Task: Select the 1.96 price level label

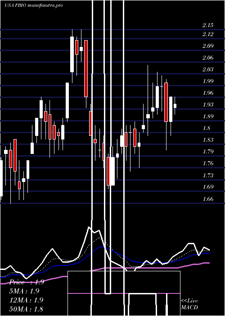Action: [208, 93]
